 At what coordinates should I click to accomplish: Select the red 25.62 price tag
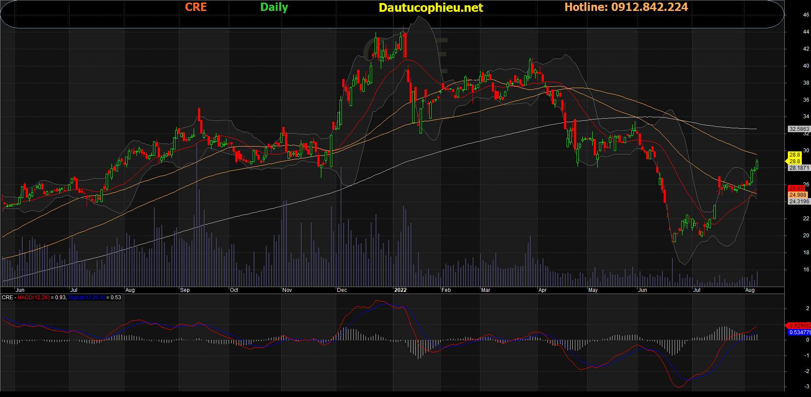pyautogui.click(x=797, y=188)
